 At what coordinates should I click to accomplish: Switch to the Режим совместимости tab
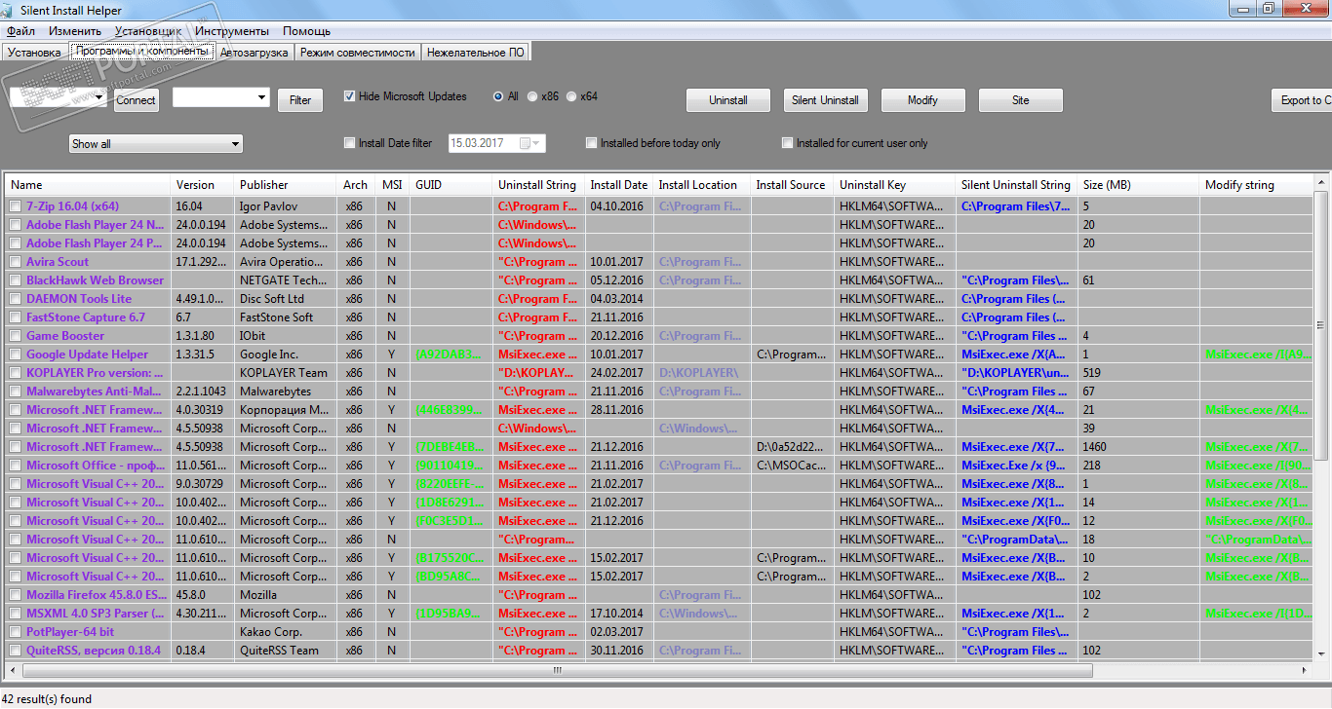pyautogui.click(x=357, y=53)
